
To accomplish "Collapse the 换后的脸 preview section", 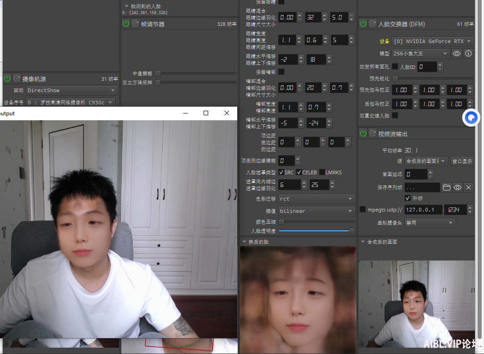I will (244, 242).
